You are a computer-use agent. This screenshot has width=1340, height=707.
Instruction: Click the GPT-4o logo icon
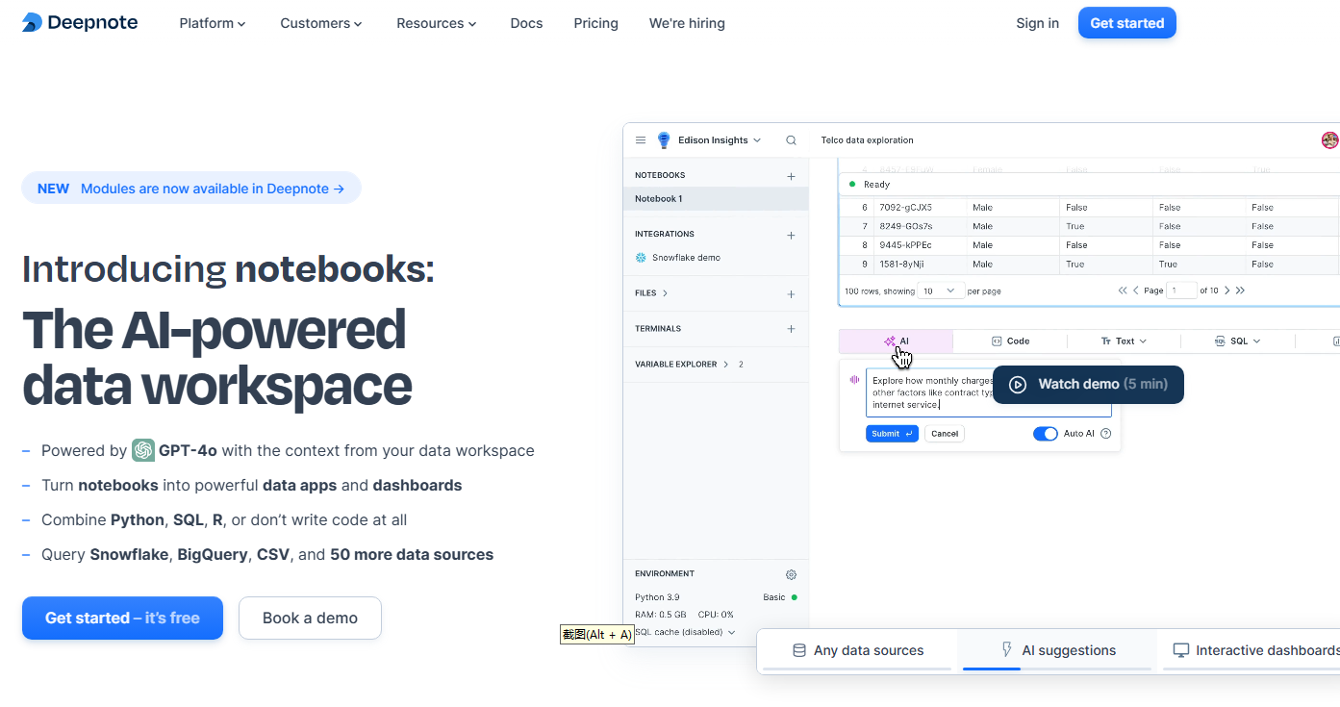tap(143, 450)
